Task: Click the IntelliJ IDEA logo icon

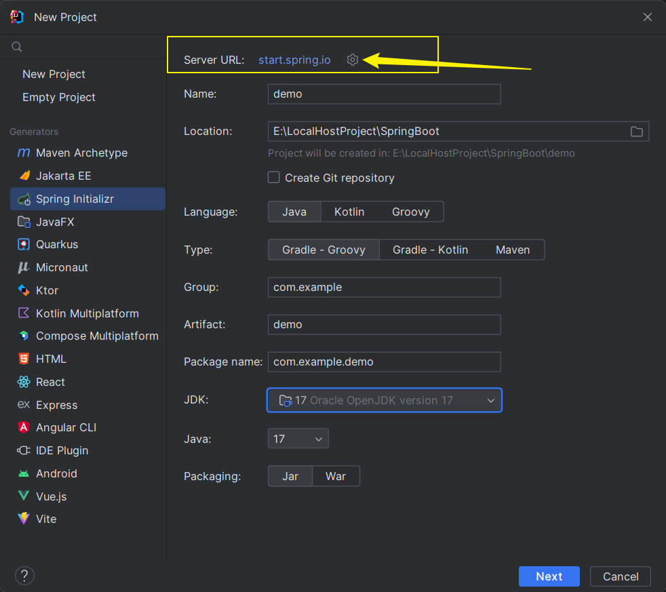Action: pos(17,17)
